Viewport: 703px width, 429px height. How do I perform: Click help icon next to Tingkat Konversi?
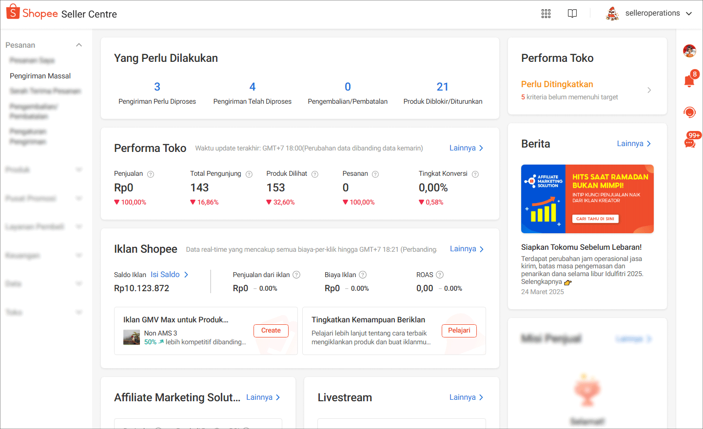pyautogui.click(x=475, y=174)
